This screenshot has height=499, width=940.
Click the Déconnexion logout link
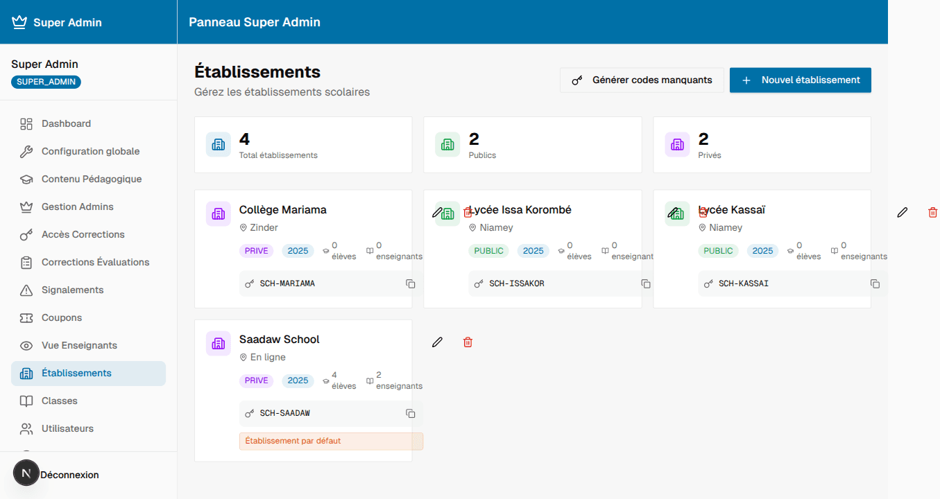[69, 475]
